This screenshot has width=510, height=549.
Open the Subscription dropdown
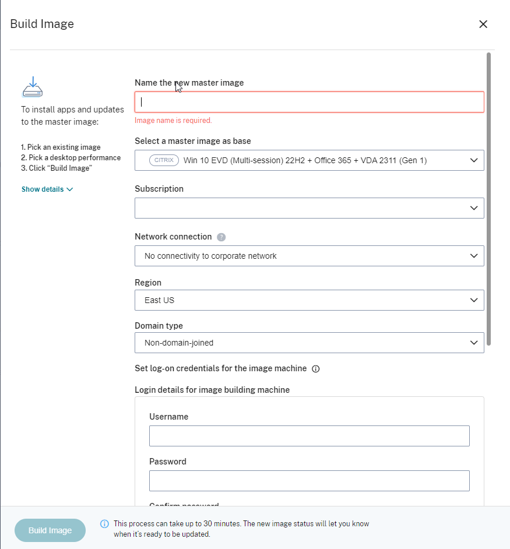pos(309,208)
